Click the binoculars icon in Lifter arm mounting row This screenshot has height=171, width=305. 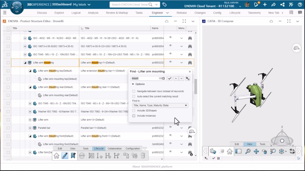pos(190,63)
